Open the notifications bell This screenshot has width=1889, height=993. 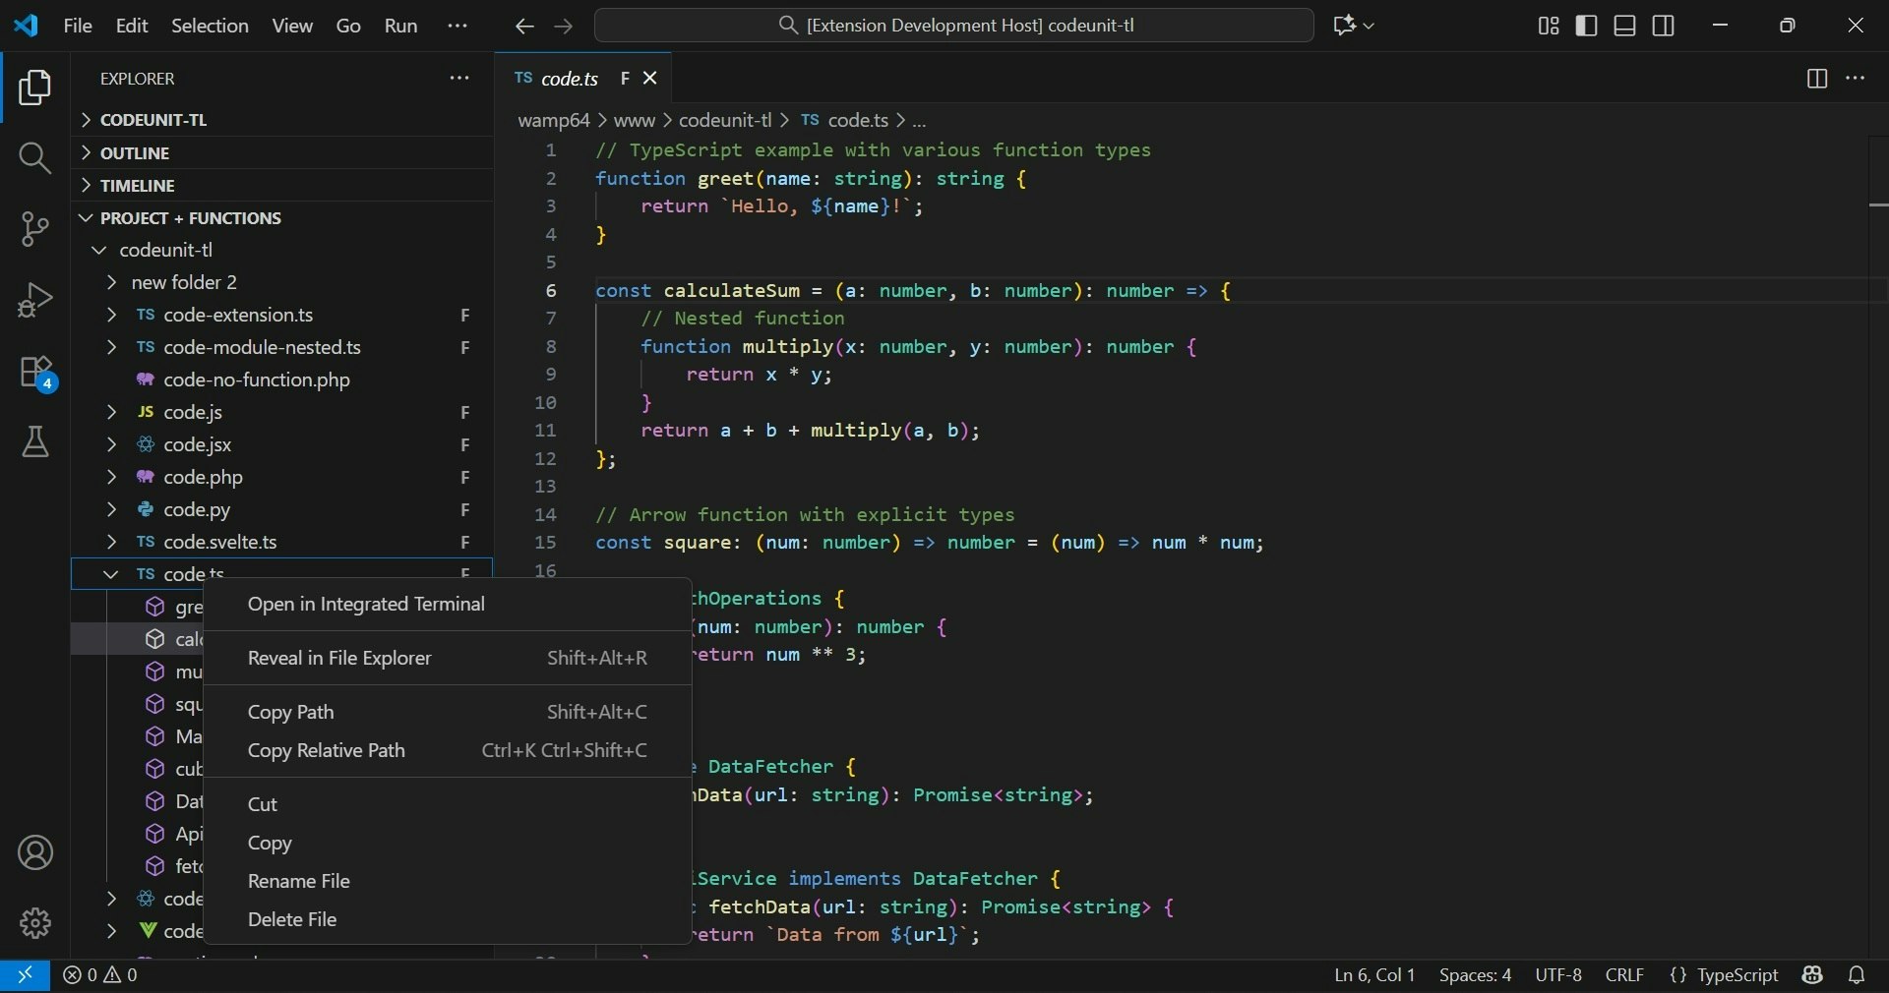pos(1859,975)
